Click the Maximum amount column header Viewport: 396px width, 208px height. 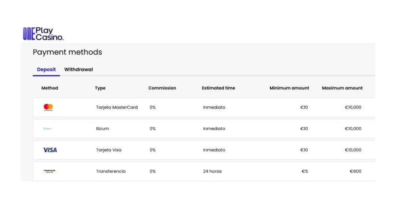342,88
